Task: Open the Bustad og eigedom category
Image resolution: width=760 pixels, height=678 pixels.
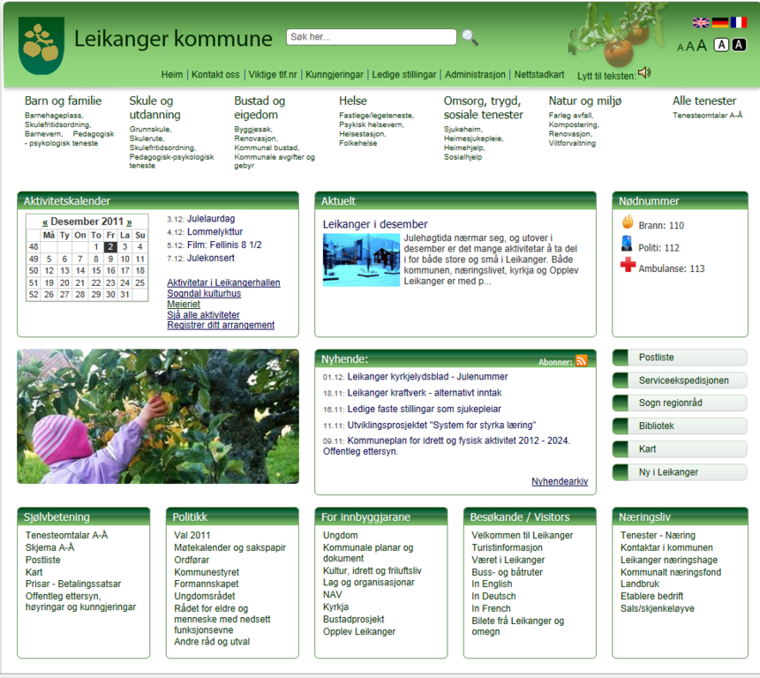Action: [260, 108]
